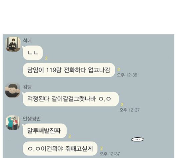Click unread count beside 걱정된다 message
Image resolution: width=176 pixels, height=158 pixels.
pos(122,104)
